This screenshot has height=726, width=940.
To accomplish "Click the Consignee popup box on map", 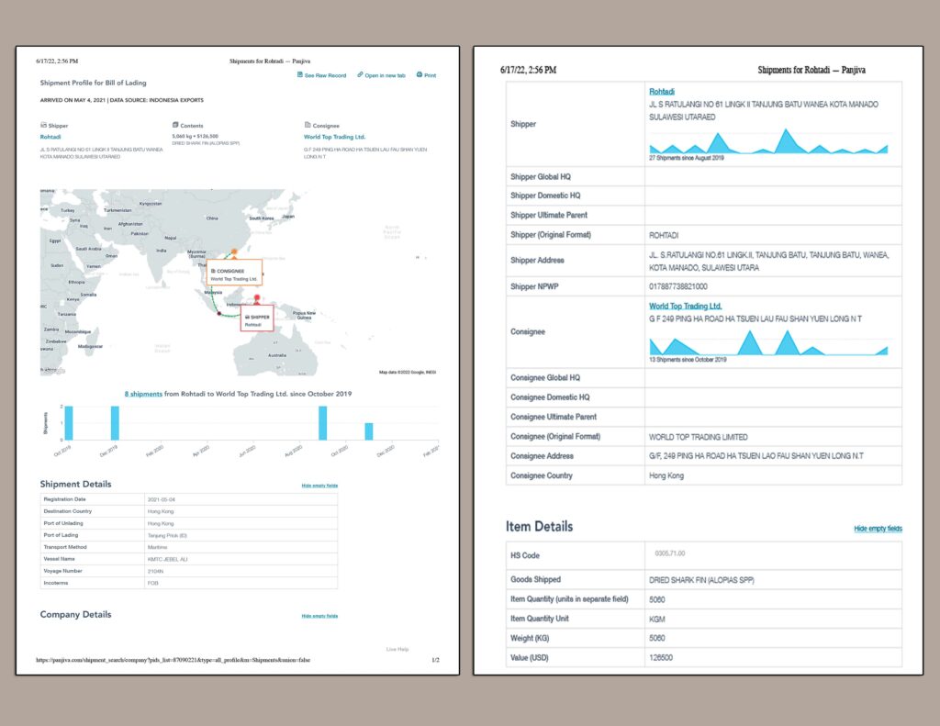I will click(x=234, y=274).
